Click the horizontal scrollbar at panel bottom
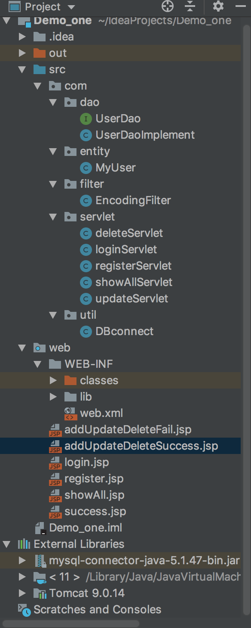 [x=71, y=623]
